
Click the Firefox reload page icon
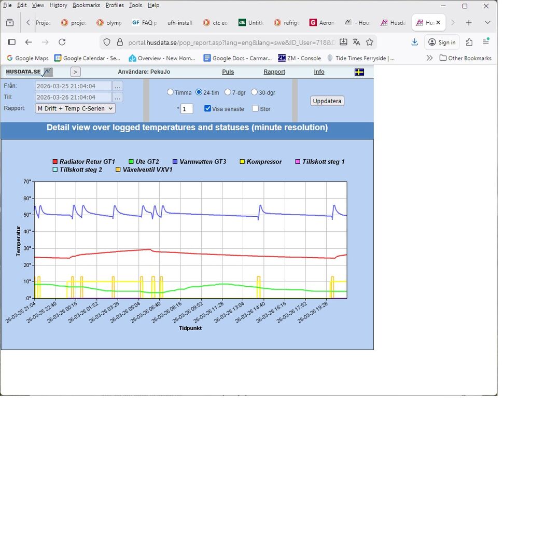pos(62,42)
